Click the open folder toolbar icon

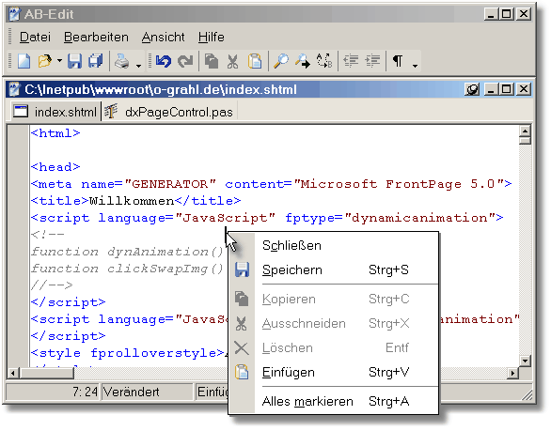44,61
